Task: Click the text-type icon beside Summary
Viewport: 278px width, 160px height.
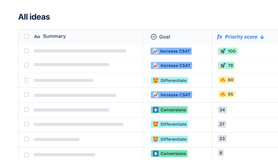Action: pyautogui.click(x=37, y=37)
